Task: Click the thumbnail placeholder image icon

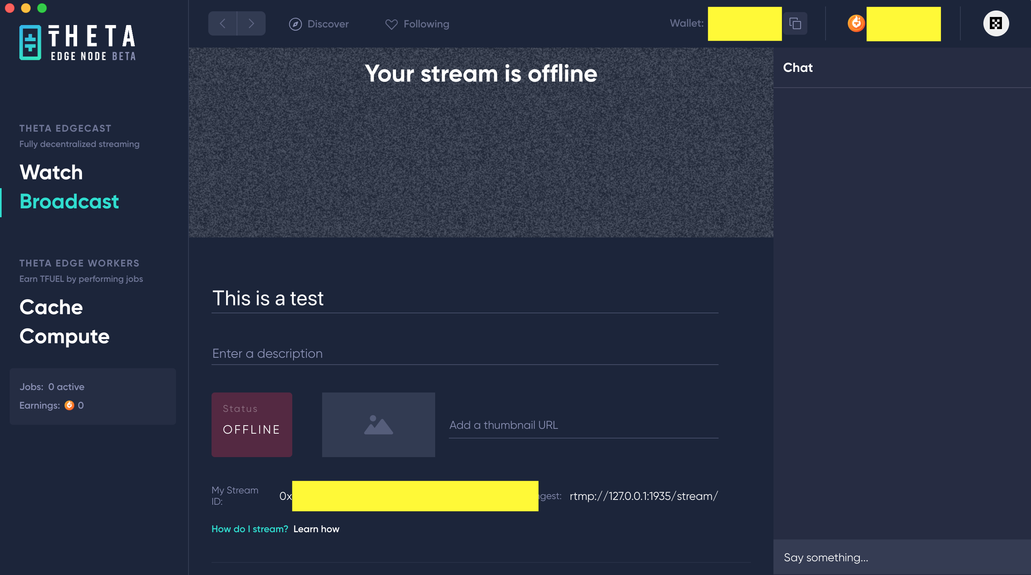Action: click(378, 424)
